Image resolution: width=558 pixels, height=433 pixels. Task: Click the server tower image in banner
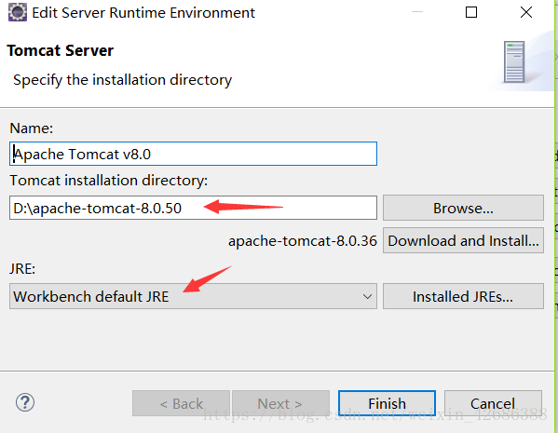[514, 61]
